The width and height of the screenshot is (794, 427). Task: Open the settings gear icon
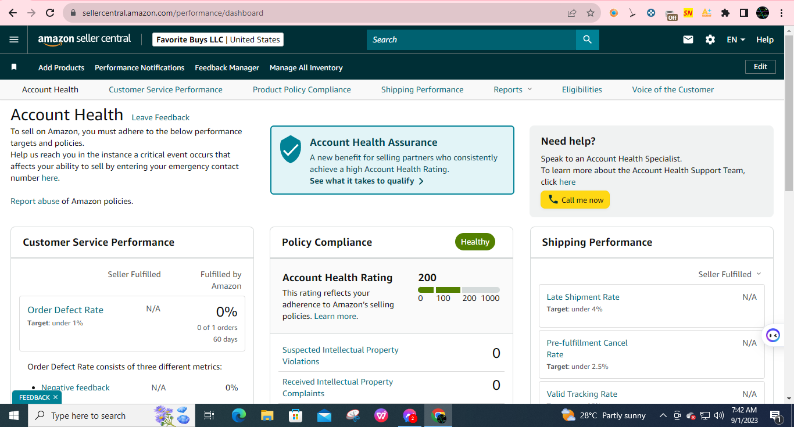tap(710, 40)
